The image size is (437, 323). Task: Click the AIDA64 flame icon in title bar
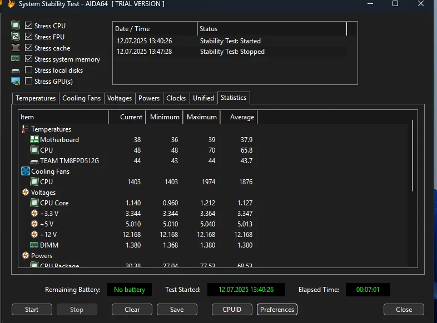pyautogui.click(x=11, y=4)
